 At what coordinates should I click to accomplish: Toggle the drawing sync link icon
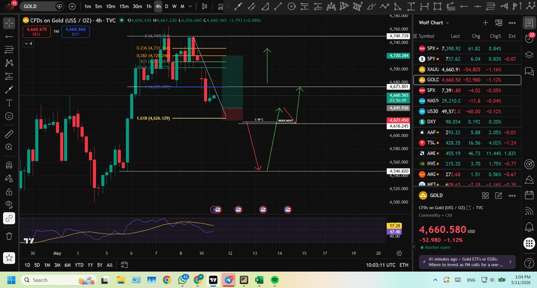coord(9,219)
